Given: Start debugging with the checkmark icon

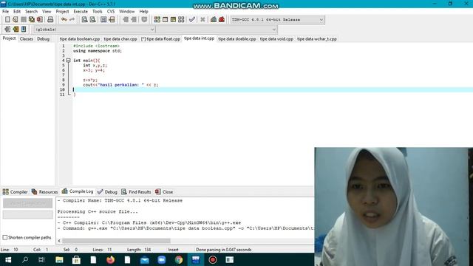Looking at the screenshot, I should pyautogui.click(x=192, y=20).
